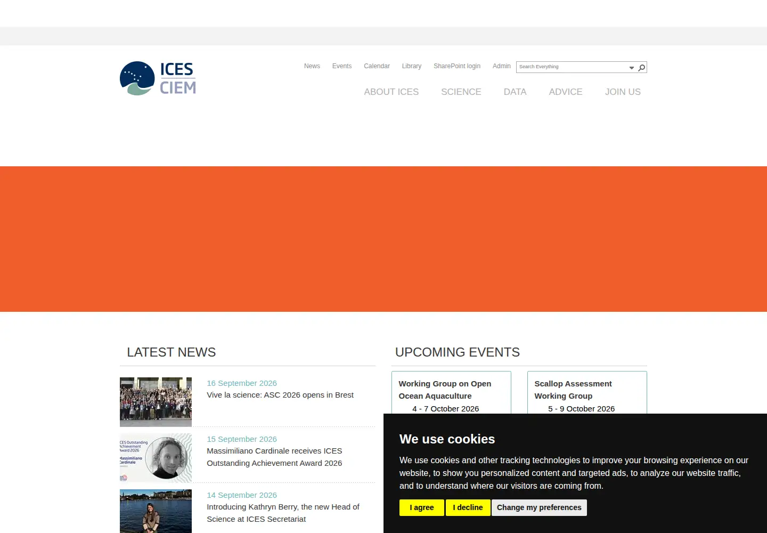Open Scallop Assessment Working Group event

[x=573, y=390]
